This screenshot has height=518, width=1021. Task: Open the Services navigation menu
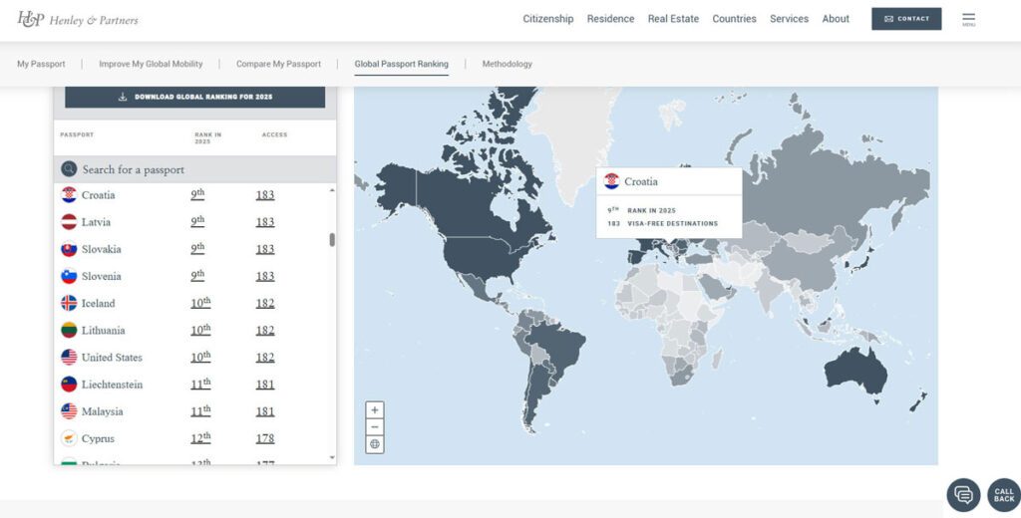click(x=789, y=19)
